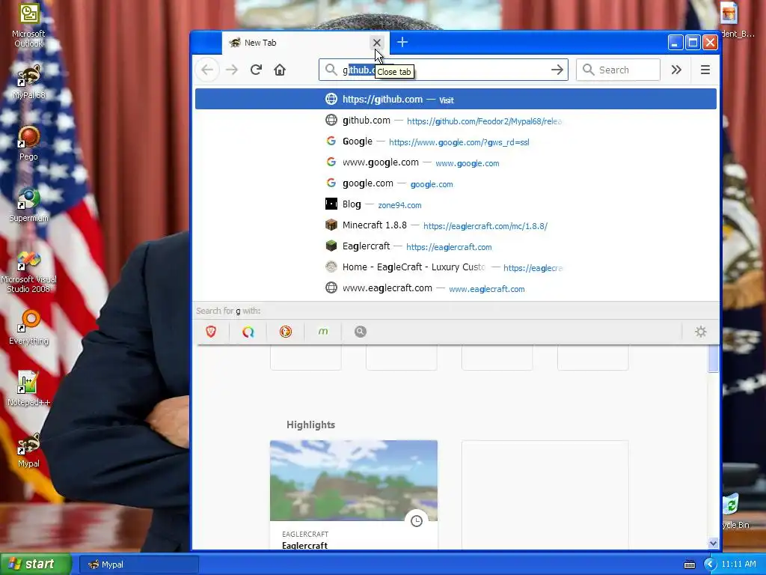The image size is (766, 575).
Task: Click the page vertical scrollbar thumb
Action: (713, 359)
